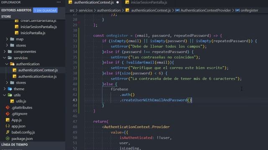Viewport: 268px width, 150px height.
Task: Expand the stores folder under servicios
Action: click(7, 82)
